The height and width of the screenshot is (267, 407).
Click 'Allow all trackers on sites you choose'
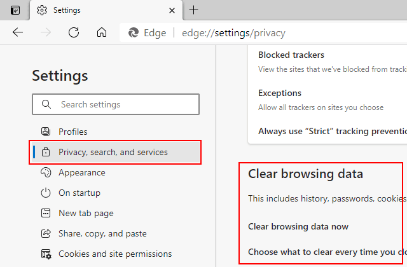coord(321,107)
